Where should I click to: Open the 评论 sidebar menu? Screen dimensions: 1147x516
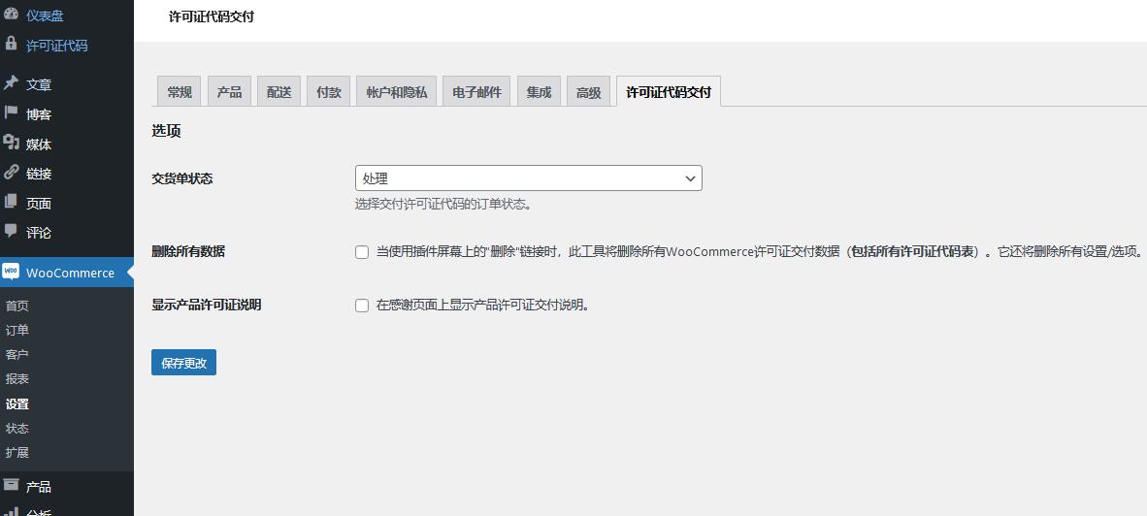pyautogui.click(x=39, y=233)
